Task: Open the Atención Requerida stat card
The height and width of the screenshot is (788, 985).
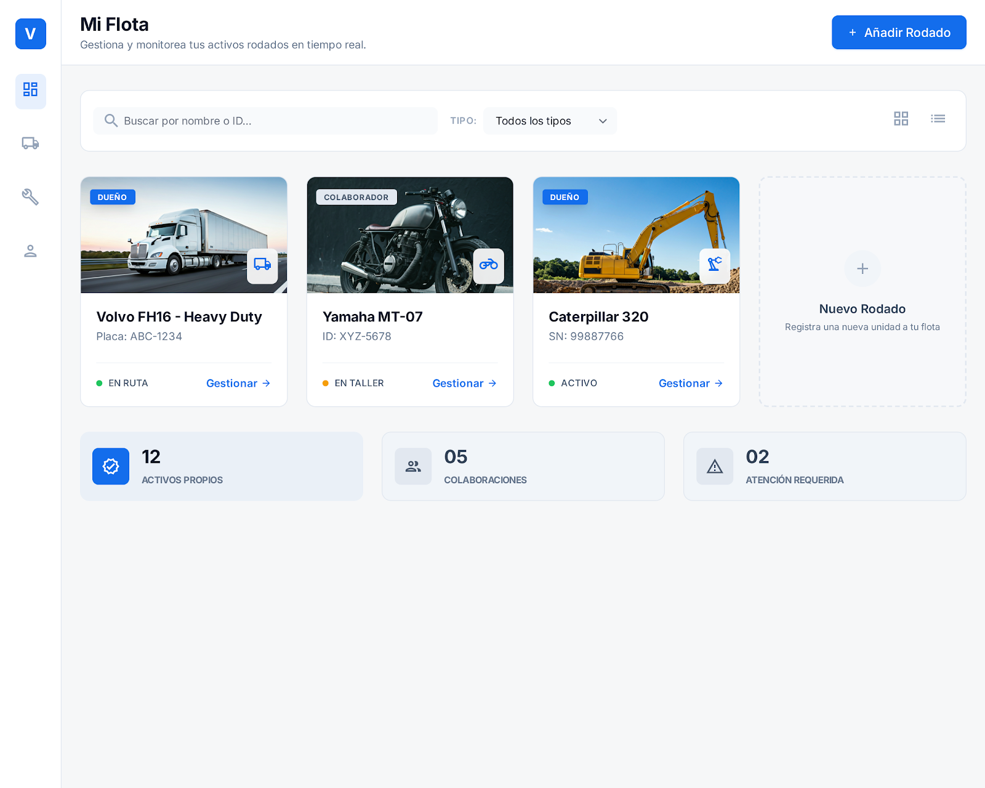Action: pyautogui.click(x=824, y=467)
